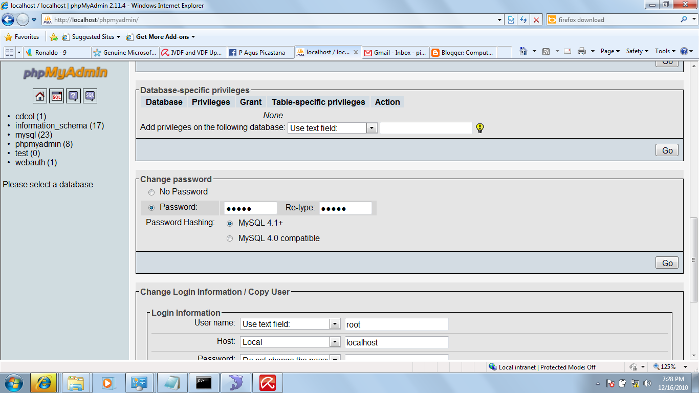Open the Page menu
699x393 pixels.
tap(610, 51)
